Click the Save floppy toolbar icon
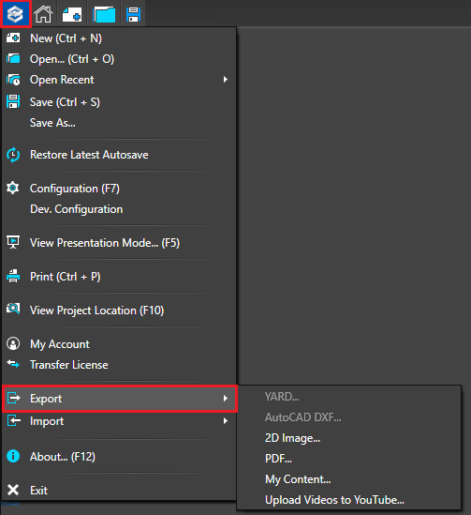This screenshot has height=515, width=471. (x=133, y=14)
